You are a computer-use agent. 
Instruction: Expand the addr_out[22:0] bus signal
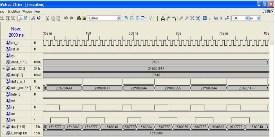[x=4, y=88]
